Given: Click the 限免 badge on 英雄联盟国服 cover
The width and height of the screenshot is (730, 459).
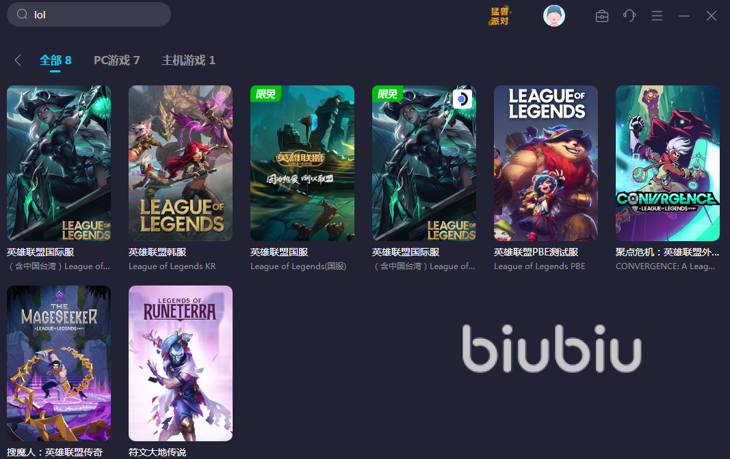Looking at the screenshot, I should pyautogui.click(x=265, y=94).
